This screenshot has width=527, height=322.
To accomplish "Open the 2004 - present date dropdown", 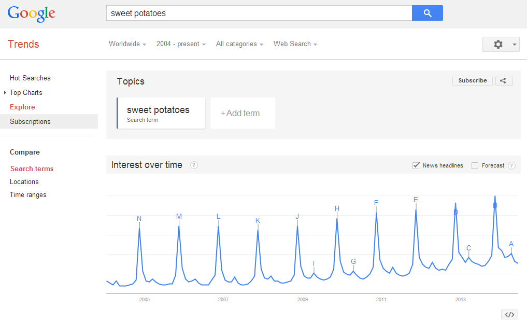I will (x=181, y=44).
